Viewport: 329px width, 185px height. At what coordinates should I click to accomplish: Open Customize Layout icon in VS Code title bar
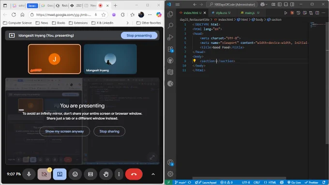point(273,4)
